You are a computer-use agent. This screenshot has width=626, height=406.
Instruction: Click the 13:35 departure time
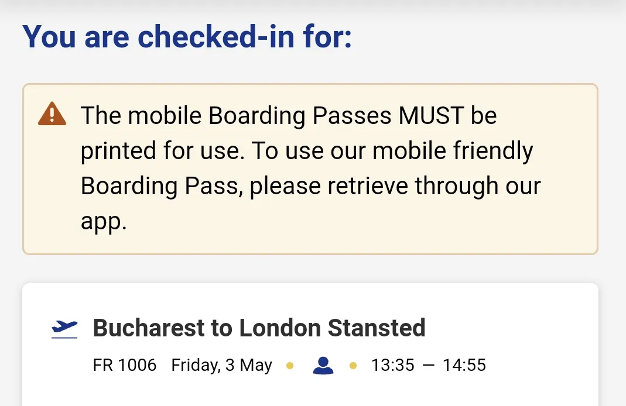coord(392,366)
